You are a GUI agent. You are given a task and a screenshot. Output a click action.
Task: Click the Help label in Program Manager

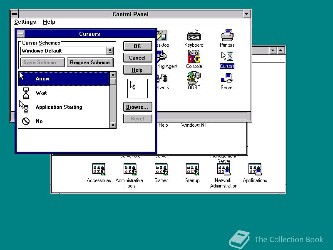163,125
